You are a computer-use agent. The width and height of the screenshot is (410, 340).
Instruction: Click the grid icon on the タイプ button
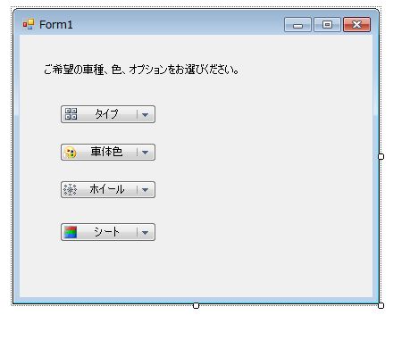tap(71, 114)
